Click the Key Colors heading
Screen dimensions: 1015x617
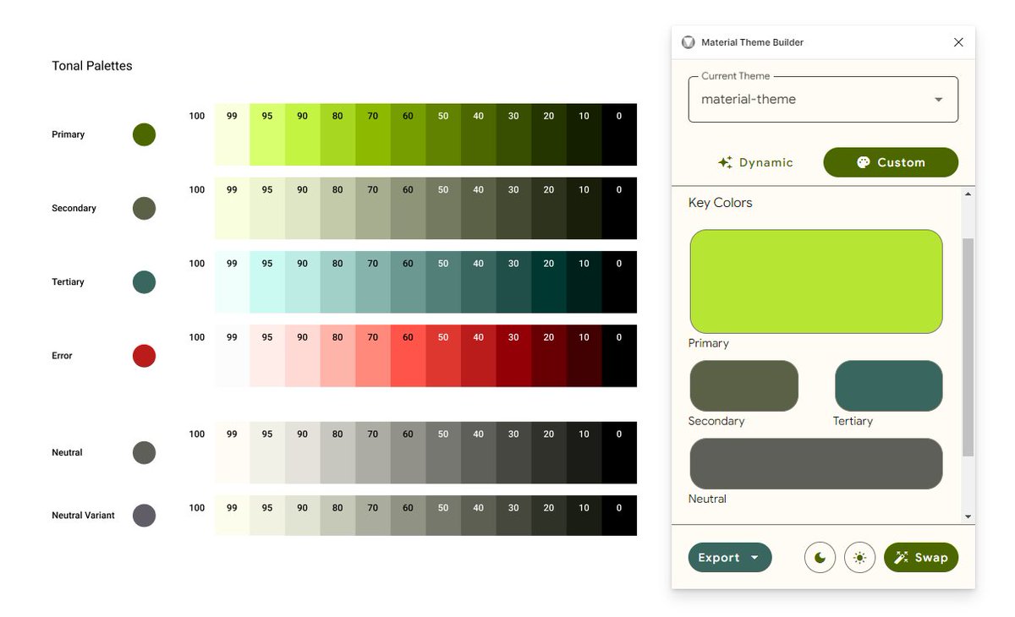[720, 203]
